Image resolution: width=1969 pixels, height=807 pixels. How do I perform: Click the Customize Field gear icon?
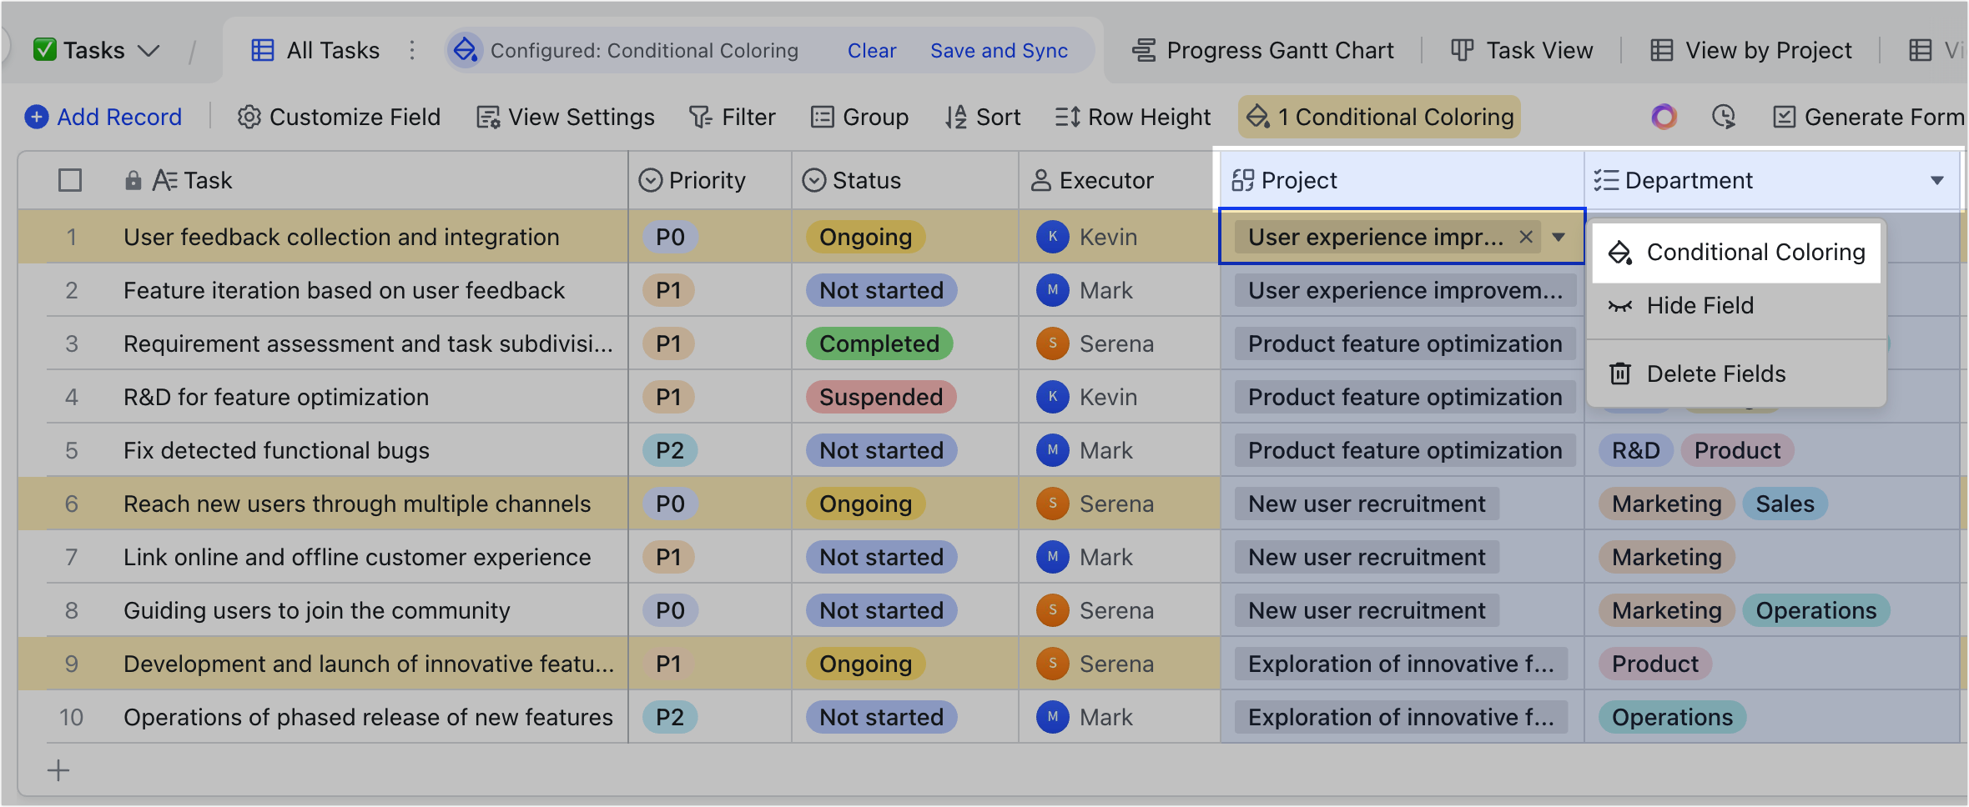tap(249, 117)
